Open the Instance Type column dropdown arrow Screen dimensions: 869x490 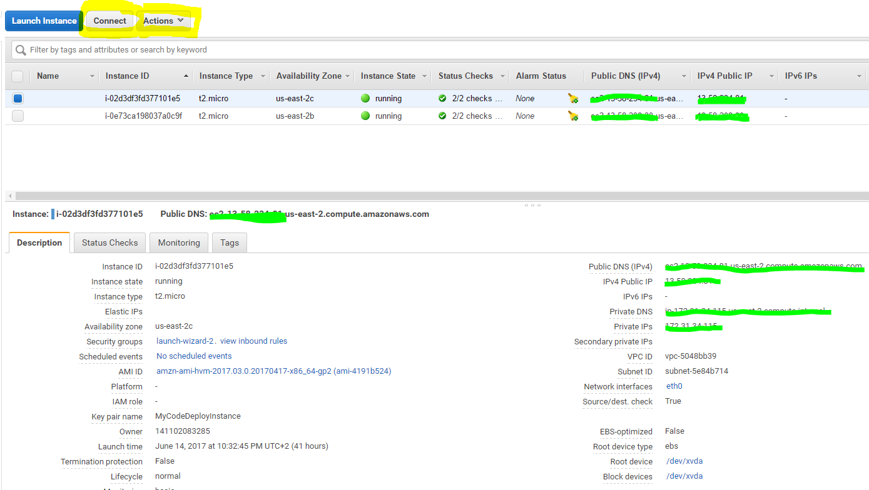[263, 76]
